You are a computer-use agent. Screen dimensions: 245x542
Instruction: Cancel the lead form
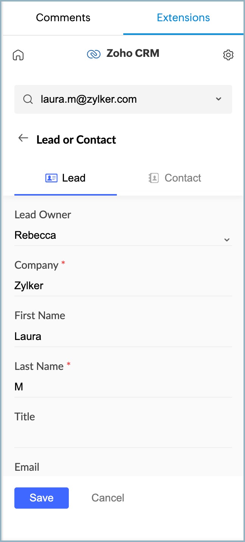point(108,498)
